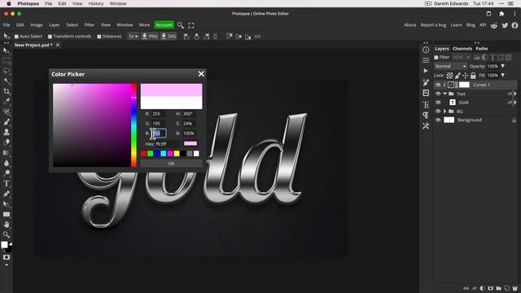Hide the Gold text layer
The height and width of the screenshot is (293, 521).
coord(438,103)
